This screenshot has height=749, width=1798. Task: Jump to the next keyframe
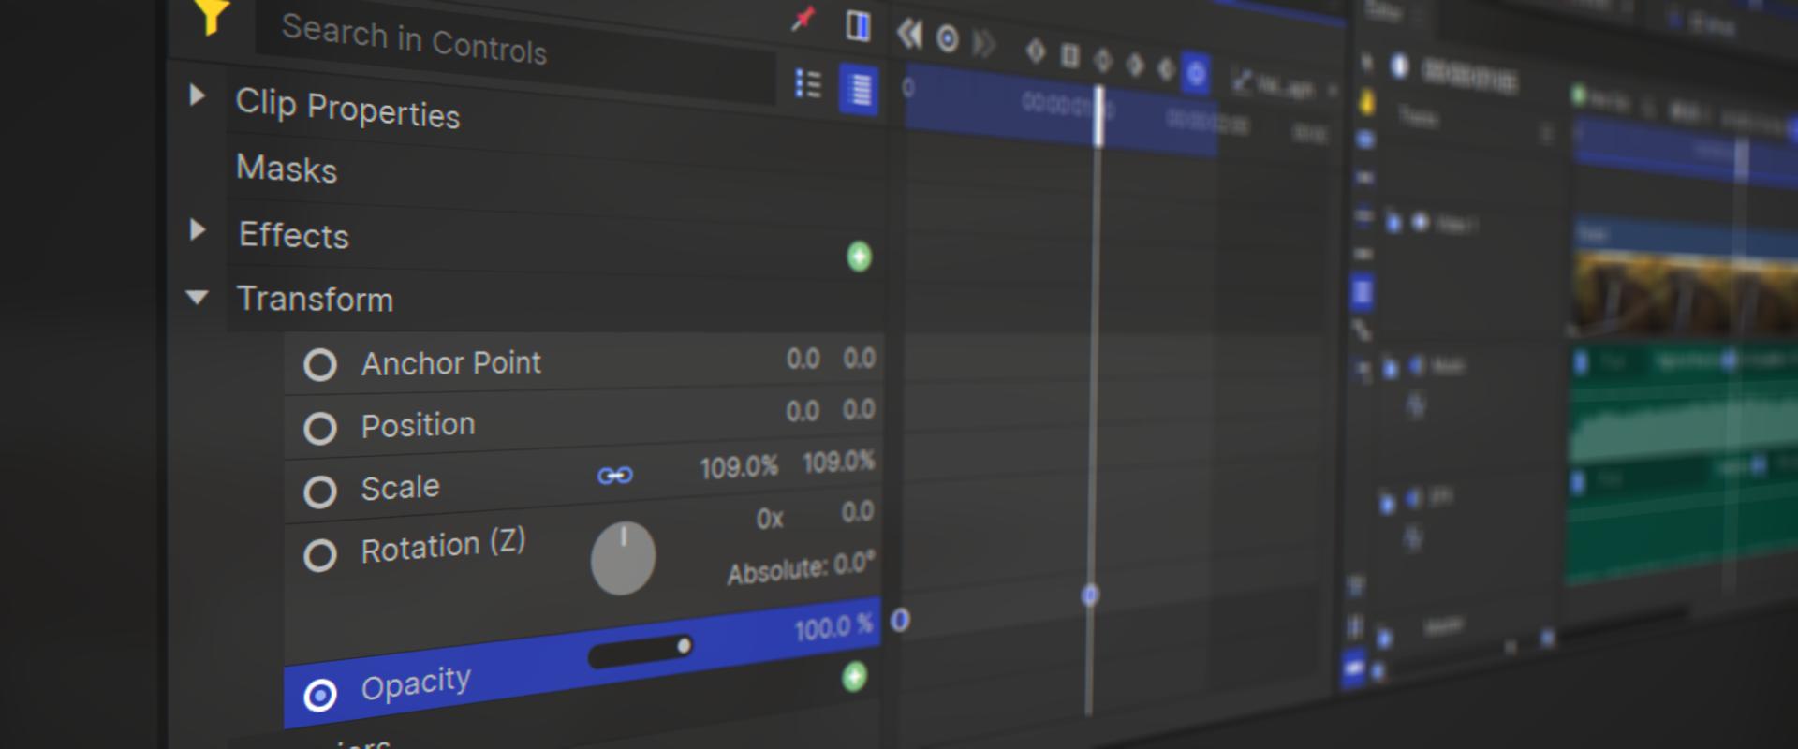tap(983, 43)
